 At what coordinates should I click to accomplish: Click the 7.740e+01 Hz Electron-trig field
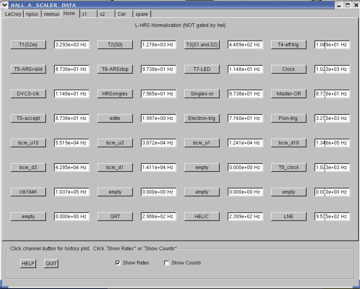pos(245,118)
